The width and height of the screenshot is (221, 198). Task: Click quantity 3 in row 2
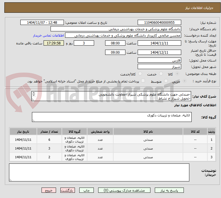pyautogui.click(x=49, y=148)
